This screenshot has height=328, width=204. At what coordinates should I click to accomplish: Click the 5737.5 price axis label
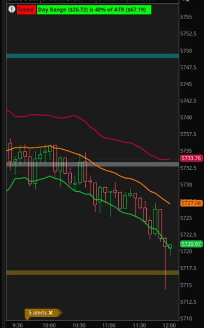pyautogui.click(x=188, y=134)
